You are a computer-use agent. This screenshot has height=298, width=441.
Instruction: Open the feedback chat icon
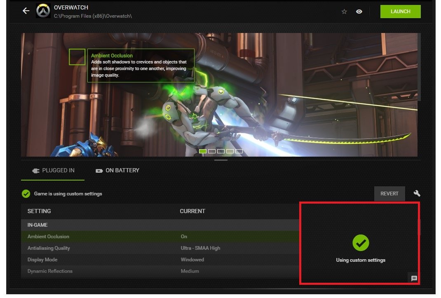414,278
